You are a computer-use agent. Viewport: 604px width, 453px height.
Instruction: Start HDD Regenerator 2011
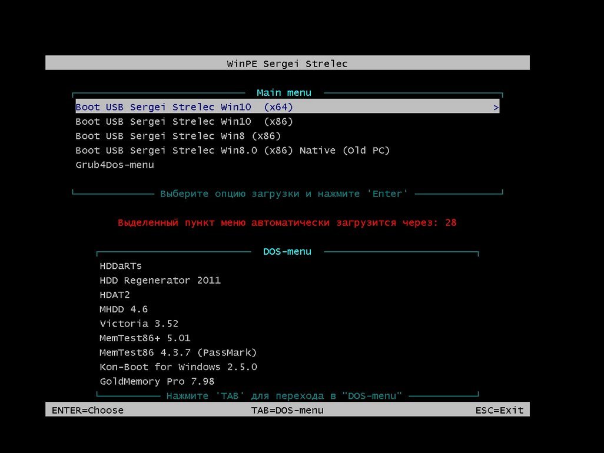[160, 281]
